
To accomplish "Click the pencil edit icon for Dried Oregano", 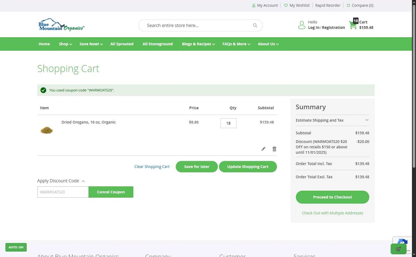I will coord(263,149).
